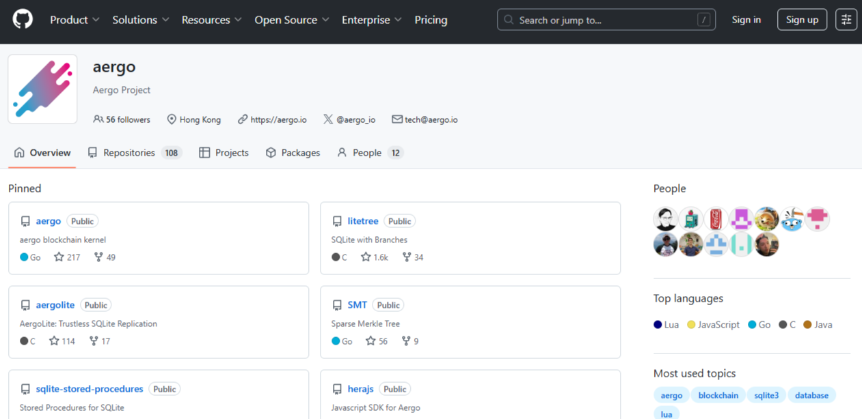The image size is (862, 419).
Task: Click the repo icon on aergolite card
Action: click(x=25, y=305)
